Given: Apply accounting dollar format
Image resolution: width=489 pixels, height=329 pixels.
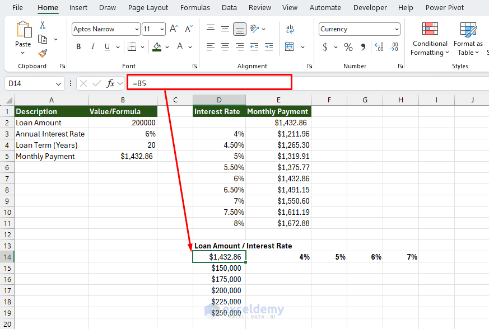Looking at the screenshot, I should tap(325, 47).
